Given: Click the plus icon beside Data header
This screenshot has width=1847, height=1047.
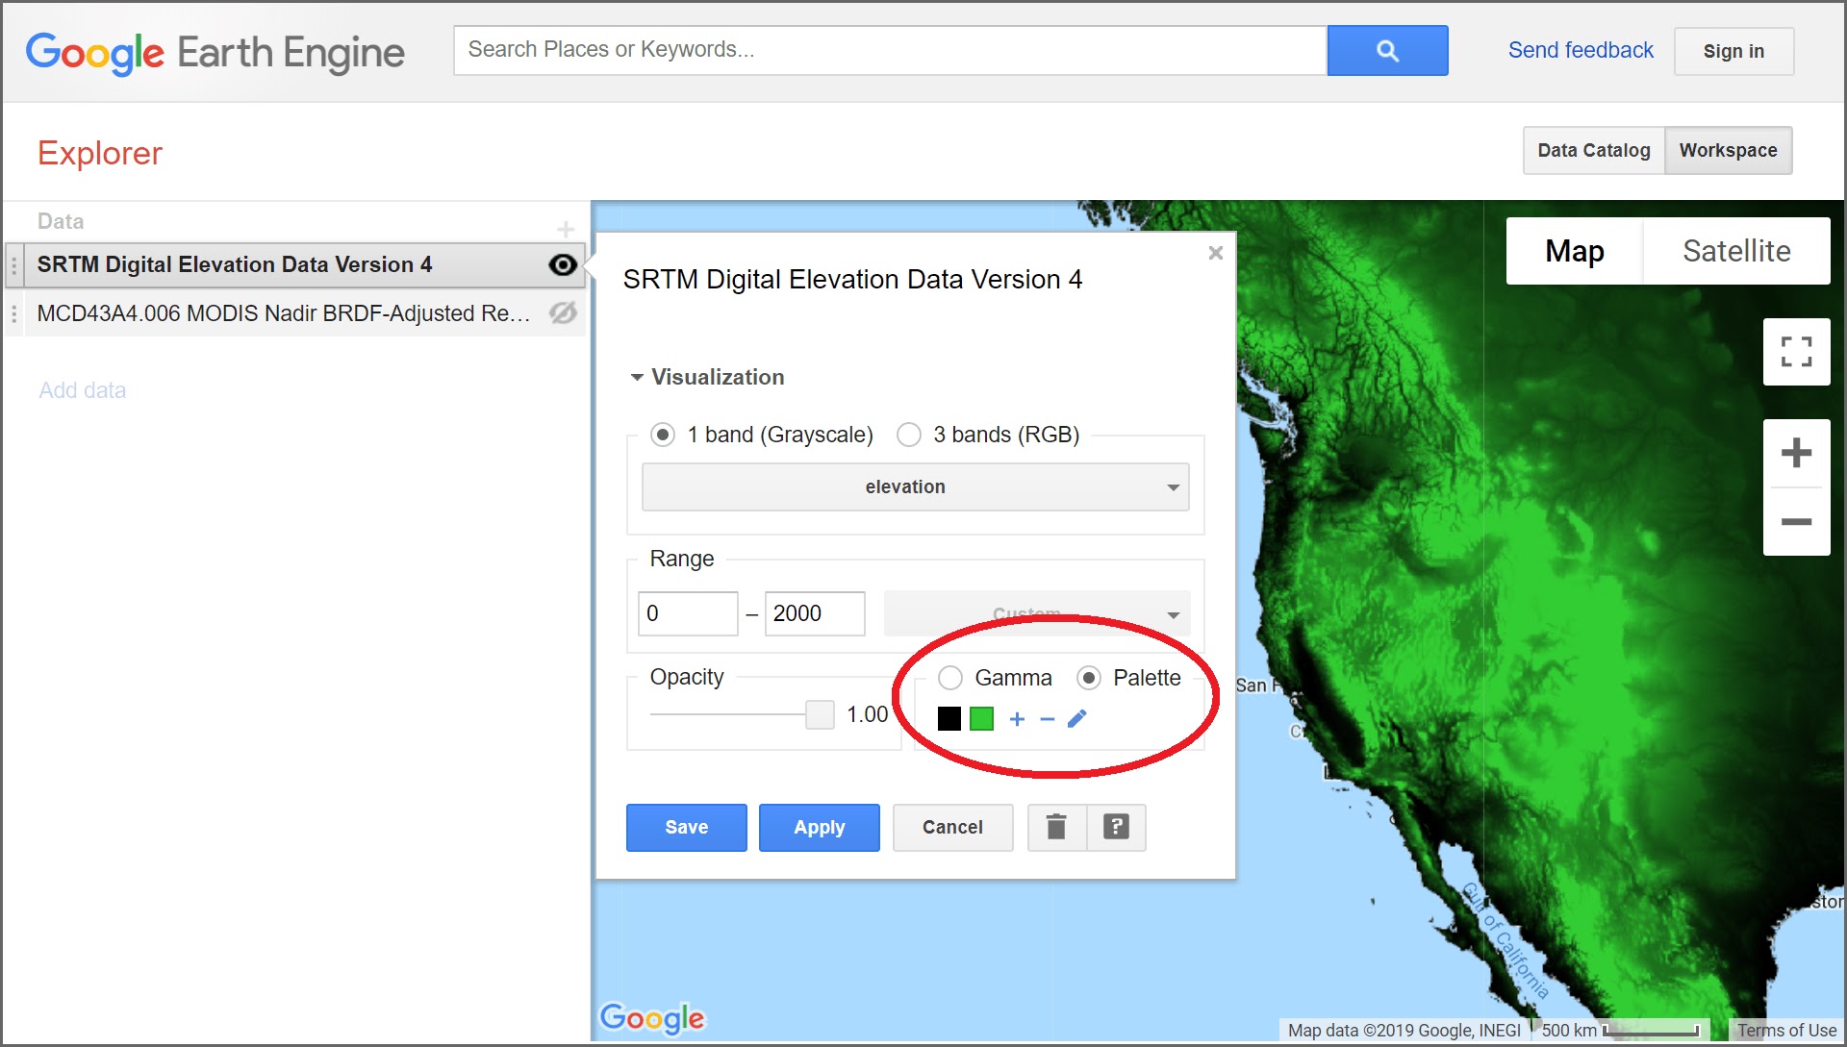Looking at the screenshot, I should coord(566,229).
